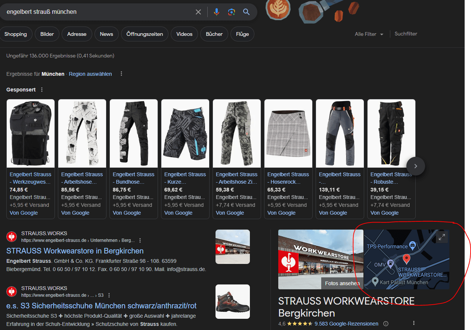Click the storefront thumbnail of Bergkirchen result

[233, 247]
